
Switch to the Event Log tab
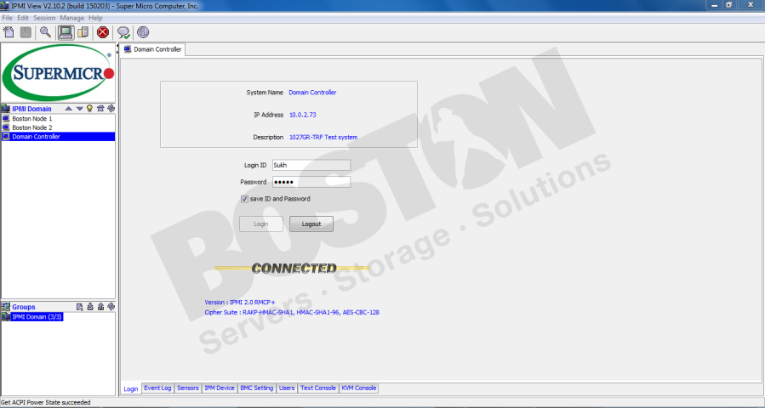coord(157,388)
